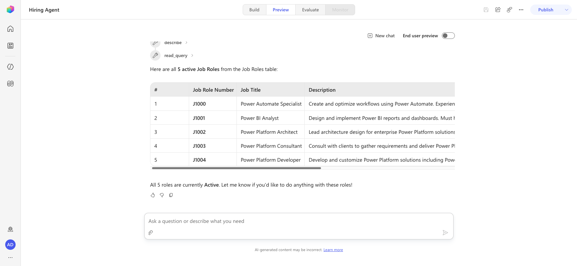Click the thumbs up feedback icon
Image resolution: width=577 pixels, height=266 pixels.
pos(153,195)
